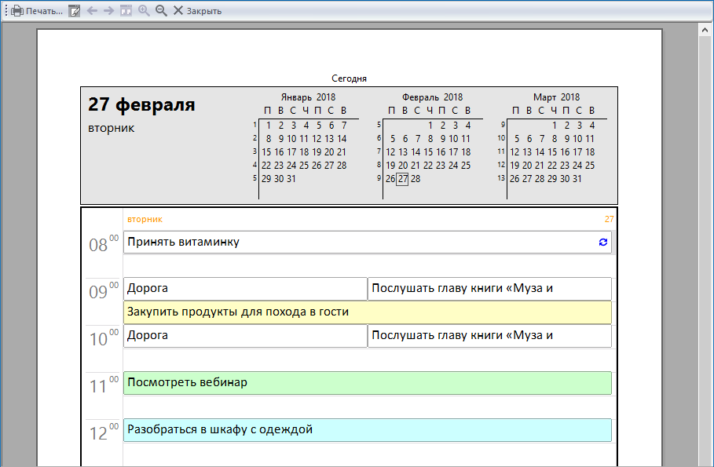The width and height of the screenshot is (714, 467).
Task: Click the zoom out magnifier
Action: coord(161,10)
